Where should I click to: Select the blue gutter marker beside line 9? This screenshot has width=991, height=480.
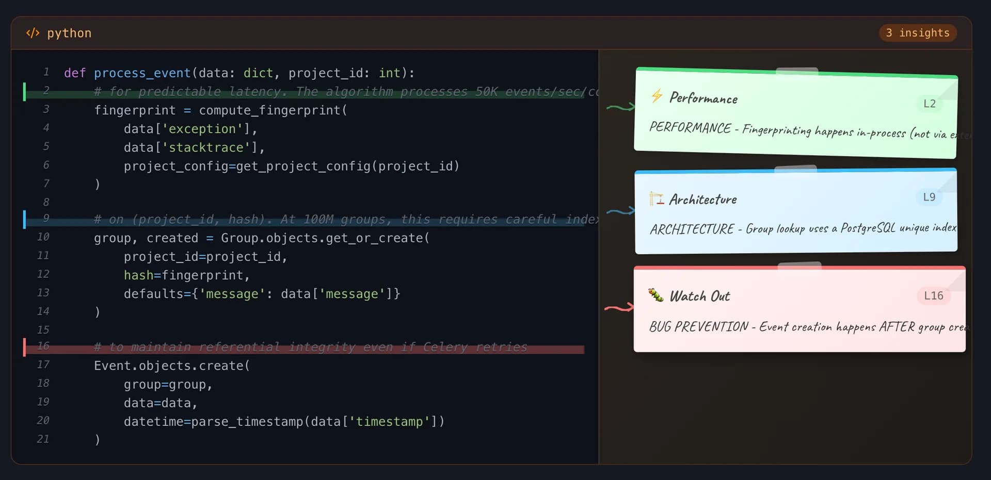click(x=25, y=219)
